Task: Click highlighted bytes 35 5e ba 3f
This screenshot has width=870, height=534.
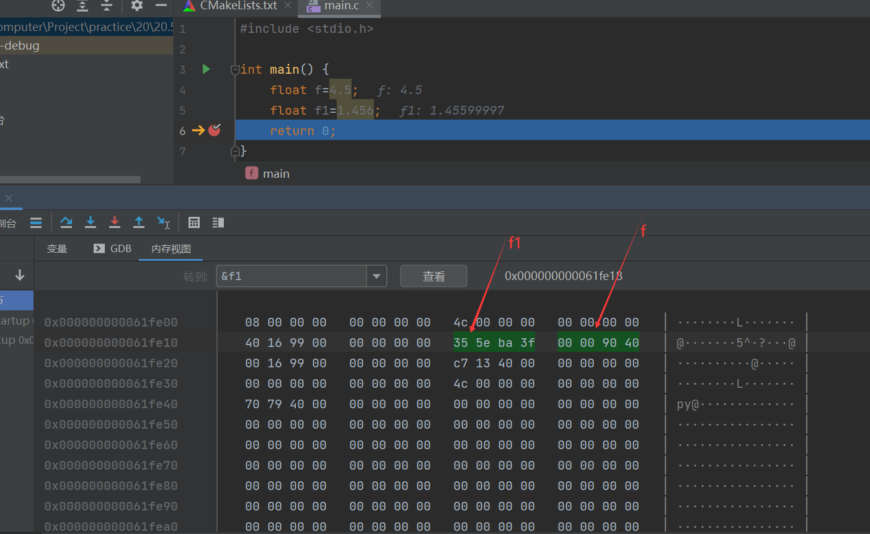Action: click(494, 343)
